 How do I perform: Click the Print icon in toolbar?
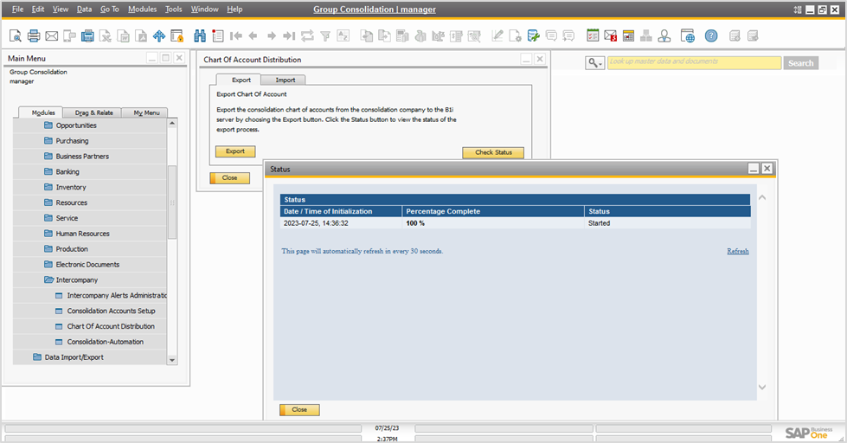click(34, 36)
